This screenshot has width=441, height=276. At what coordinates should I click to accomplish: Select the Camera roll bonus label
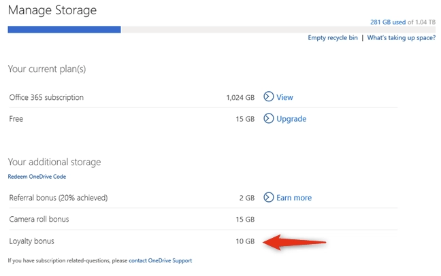[39, 219]
